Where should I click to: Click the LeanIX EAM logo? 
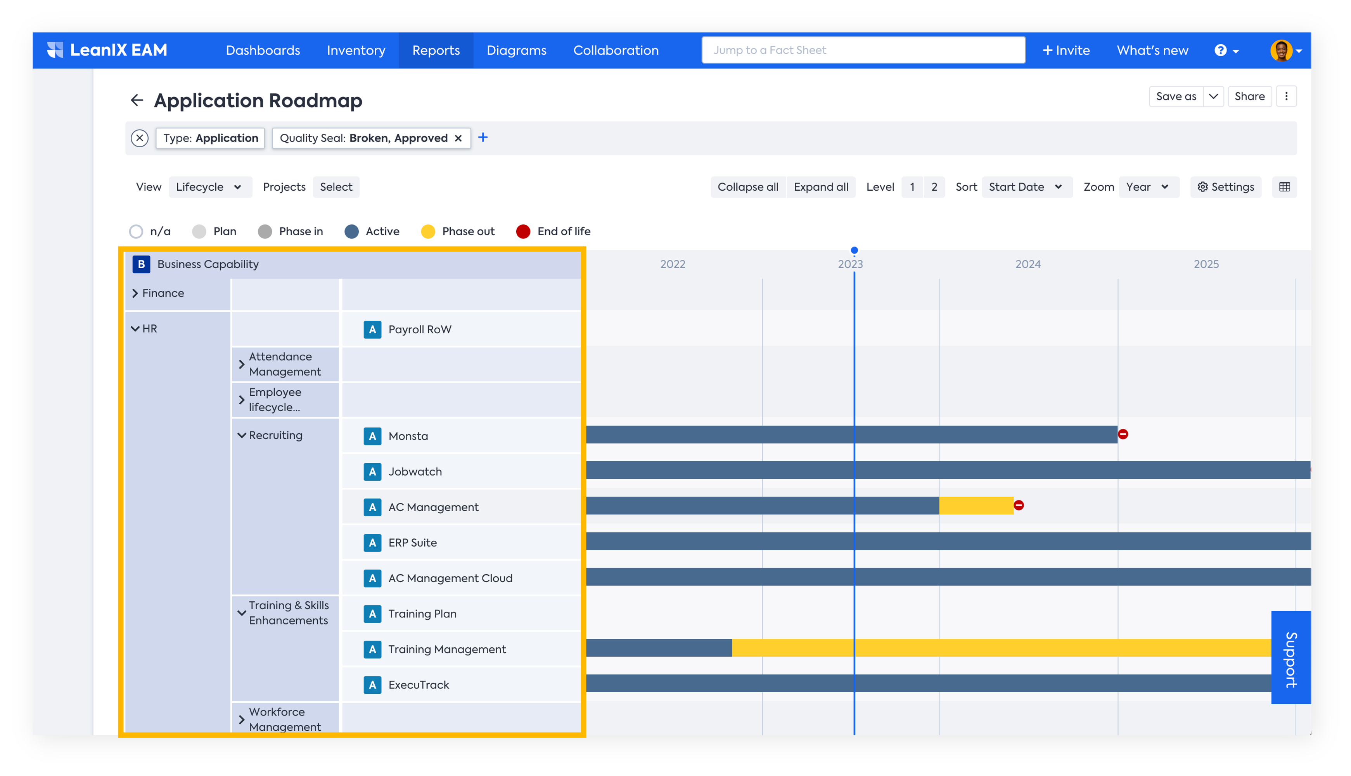107,50
